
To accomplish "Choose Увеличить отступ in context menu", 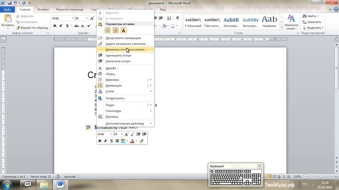I will click(x=126, y=61).
